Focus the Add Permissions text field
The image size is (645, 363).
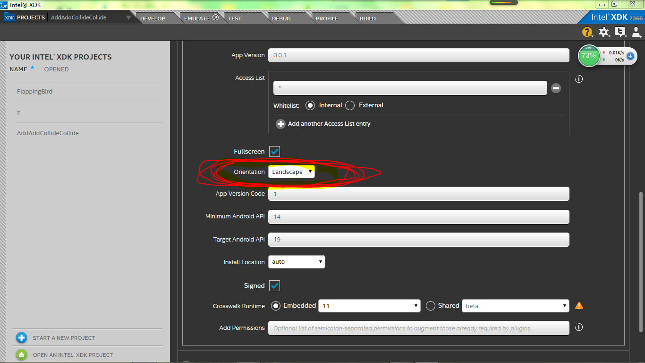[x=419, y=328]
